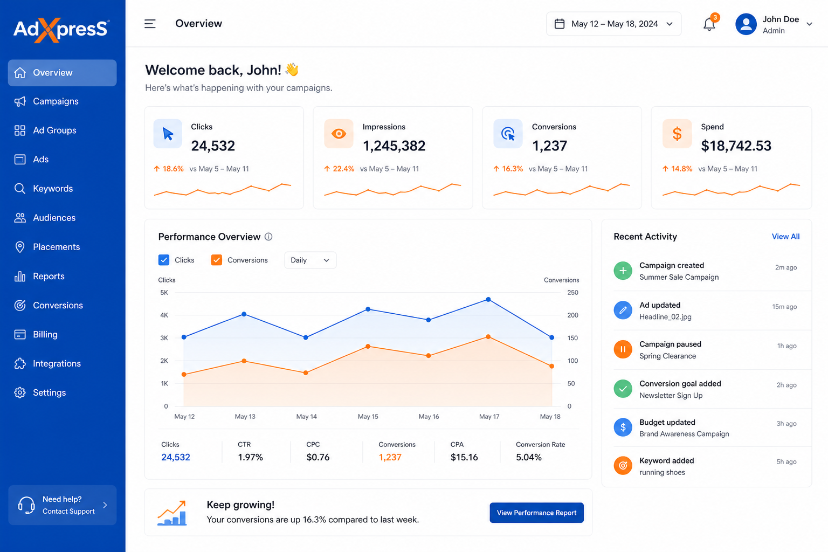The image size is (828, 552).
Task: Click the AdXpress logo
Action: tap(61, 29)
